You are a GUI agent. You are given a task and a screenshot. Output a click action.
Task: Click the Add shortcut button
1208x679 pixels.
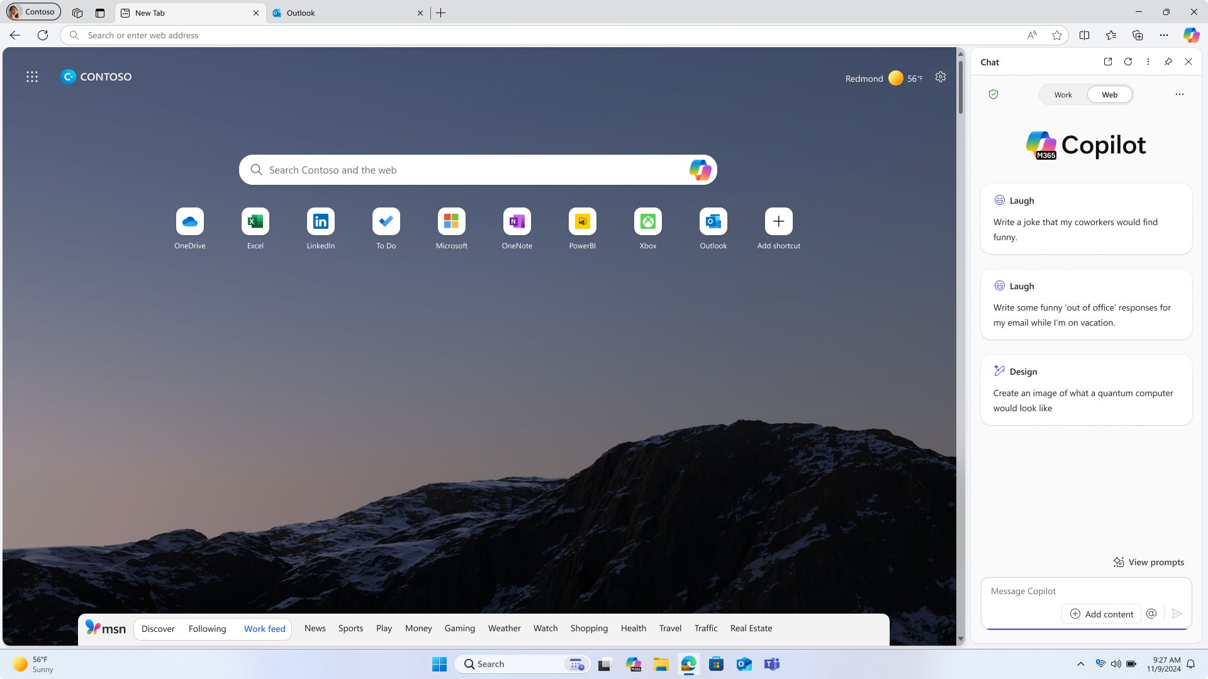click(778, 221)
